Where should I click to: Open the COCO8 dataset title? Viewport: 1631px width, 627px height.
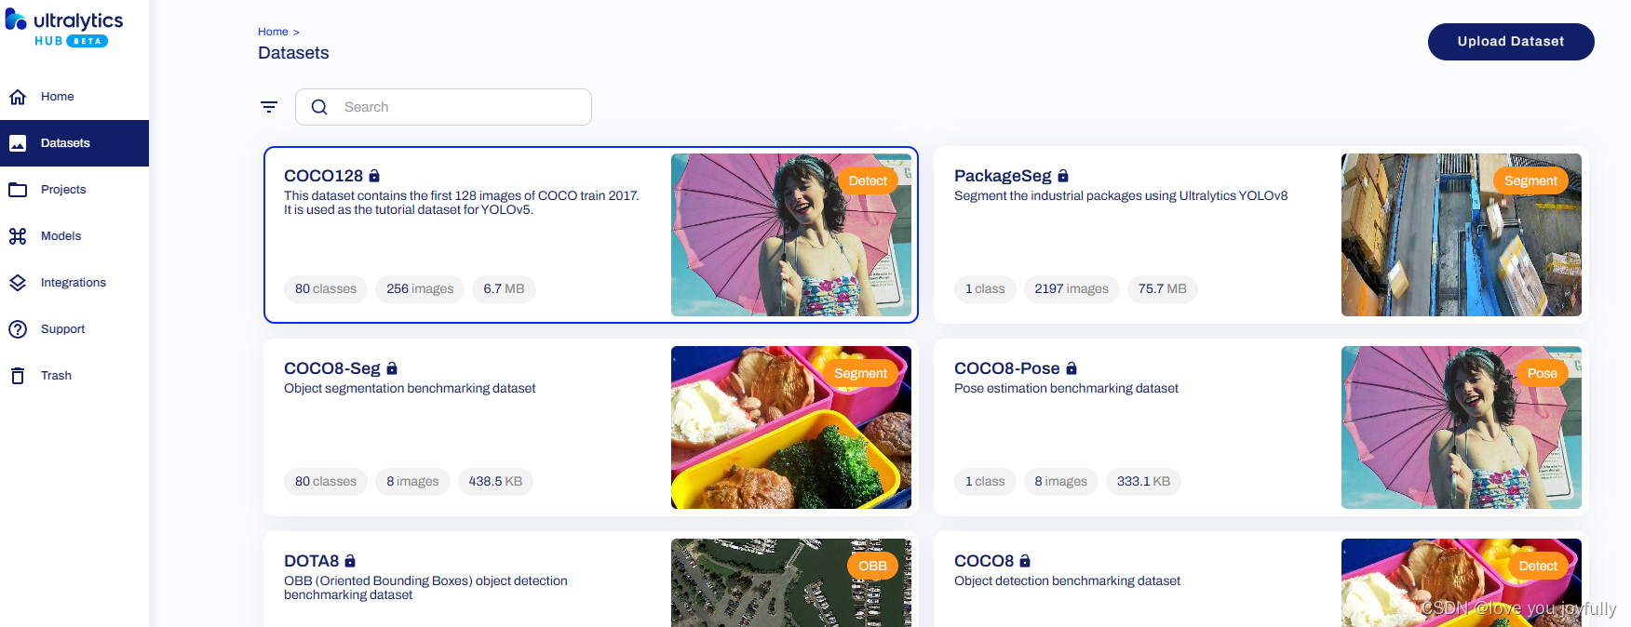[984, 561]
